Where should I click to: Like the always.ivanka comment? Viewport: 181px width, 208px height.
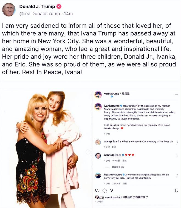coord(177,142)
